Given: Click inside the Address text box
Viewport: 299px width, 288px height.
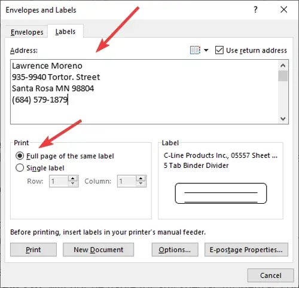Looking at the screenshot, I should [145, 91].
